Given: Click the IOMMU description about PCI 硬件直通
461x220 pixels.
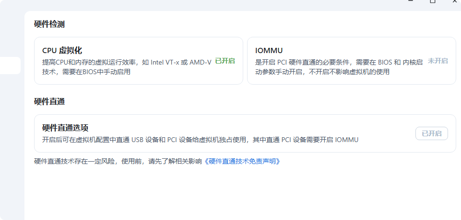Looking at the screenshot, I should coord(339,67).
